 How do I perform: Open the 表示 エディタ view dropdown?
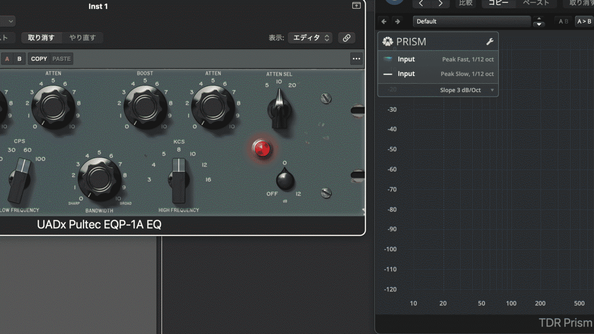coord(310,38)
